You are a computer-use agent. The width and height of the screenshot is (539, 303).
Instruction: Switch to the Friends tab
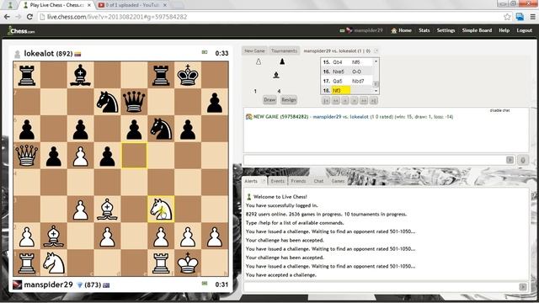[298, 181]
